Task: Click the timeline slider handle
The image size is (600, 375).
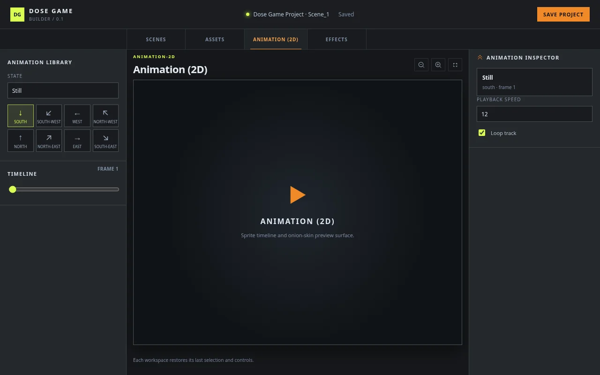Action: [x=13, y=189]
